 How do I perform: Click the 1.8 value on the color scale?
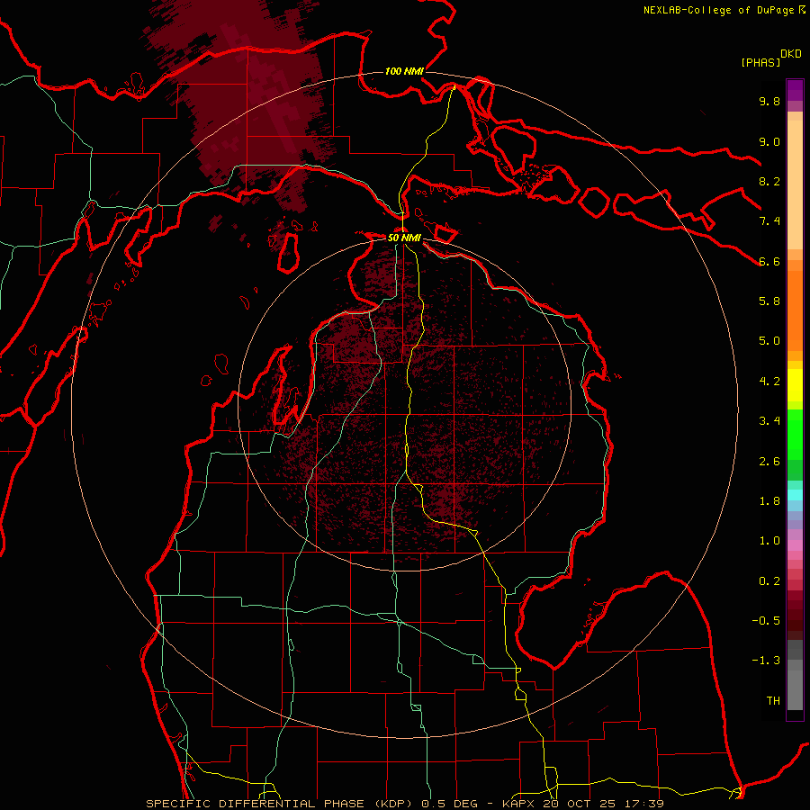pyautogui.click(x=769, y=501)
